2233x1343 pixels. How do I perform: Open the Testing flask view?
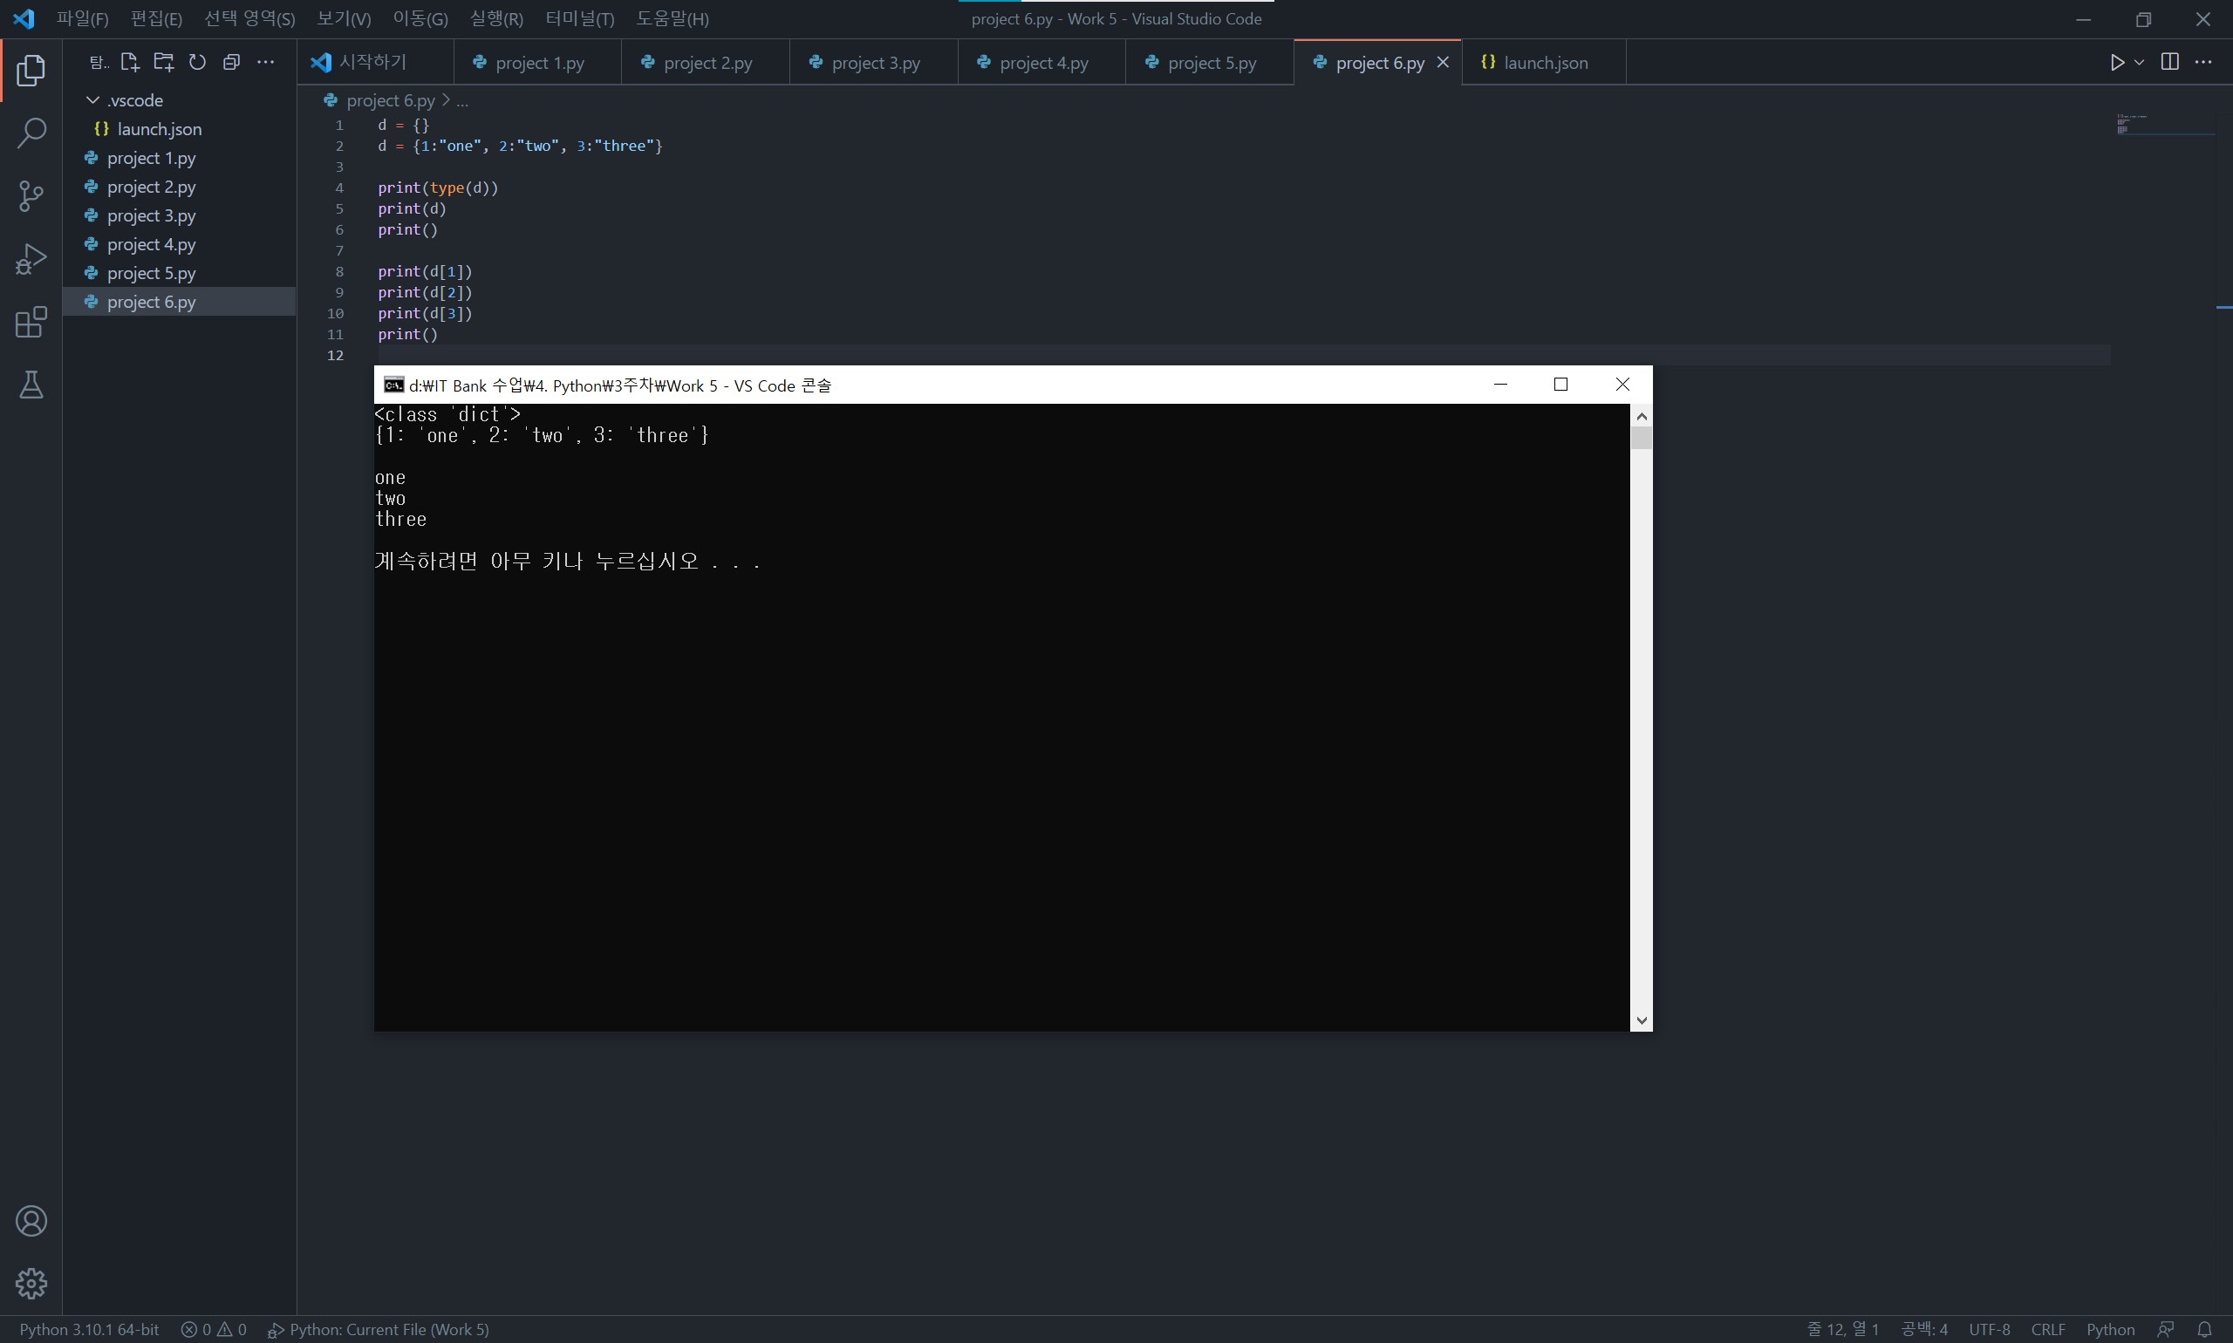(x=31, y=385)
